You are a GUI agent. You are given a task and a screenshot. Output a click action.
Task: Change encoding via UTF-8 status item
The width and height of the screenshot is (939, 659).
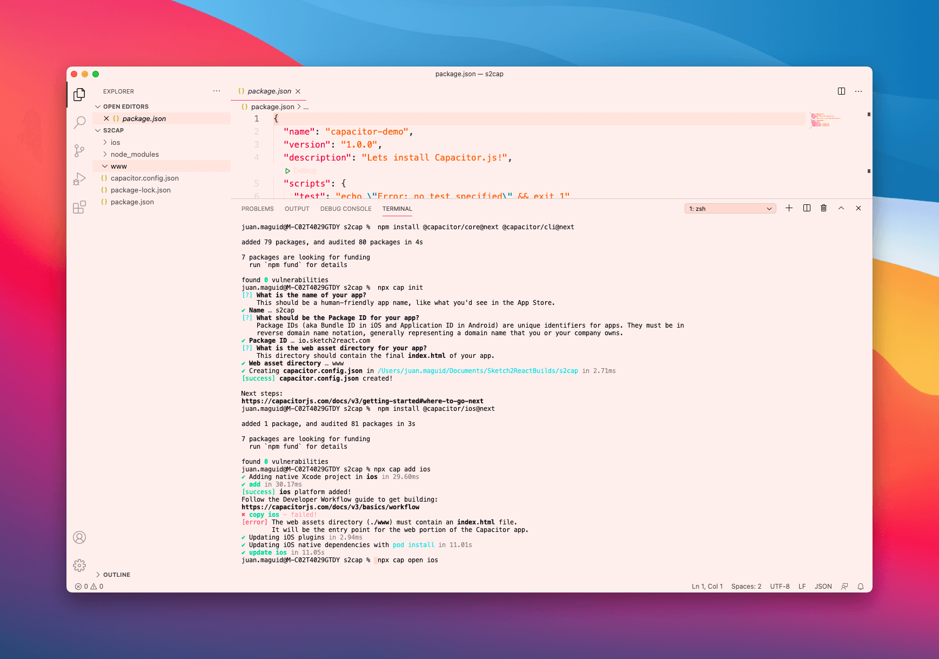click(x=780, y=587)
